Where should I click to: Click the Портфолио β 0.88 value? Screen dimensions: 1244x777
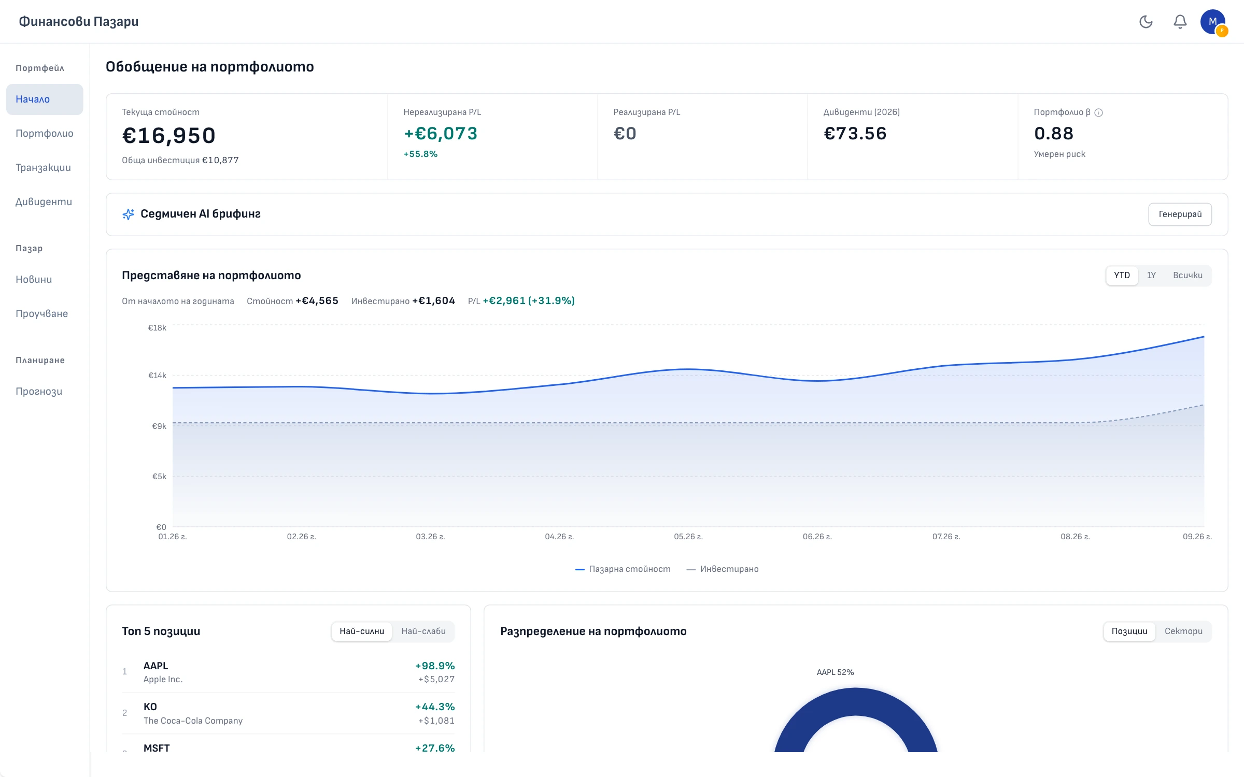1054,134
